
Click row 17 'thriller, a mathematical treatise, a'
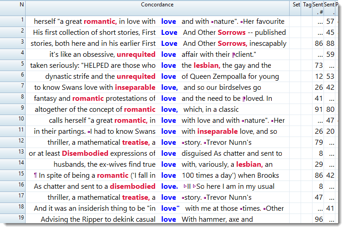pos(102,197)
